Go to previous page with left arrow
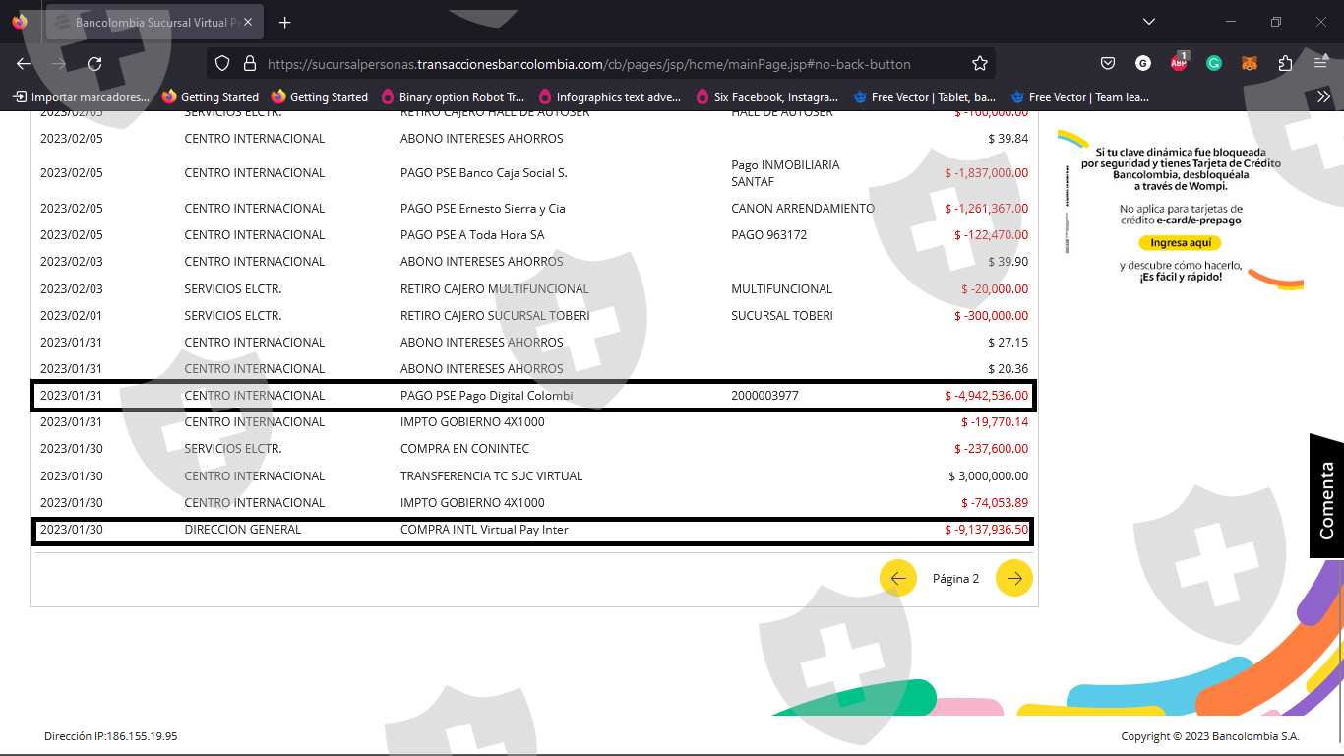The height and width of the screenshot is (756, 1344). coord(897,578)
